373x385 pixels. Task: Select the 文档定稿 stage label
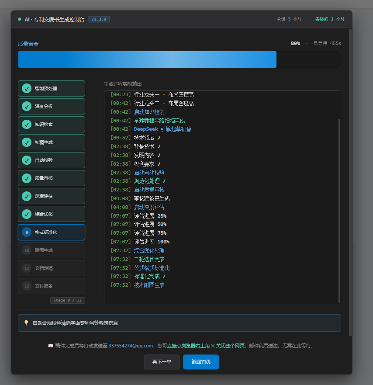44,268
